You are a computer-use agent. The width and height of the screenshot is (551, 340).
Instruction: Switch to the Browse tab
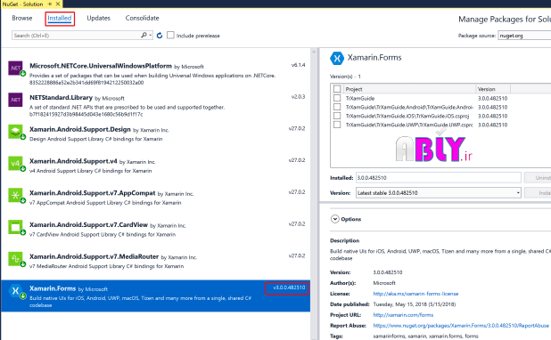22,18
